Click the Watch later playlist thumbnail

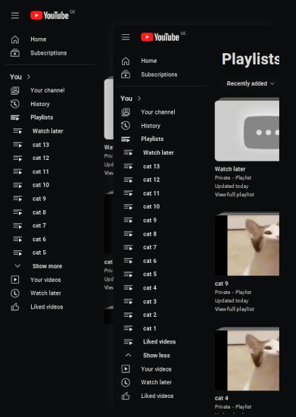pos(247,130)
